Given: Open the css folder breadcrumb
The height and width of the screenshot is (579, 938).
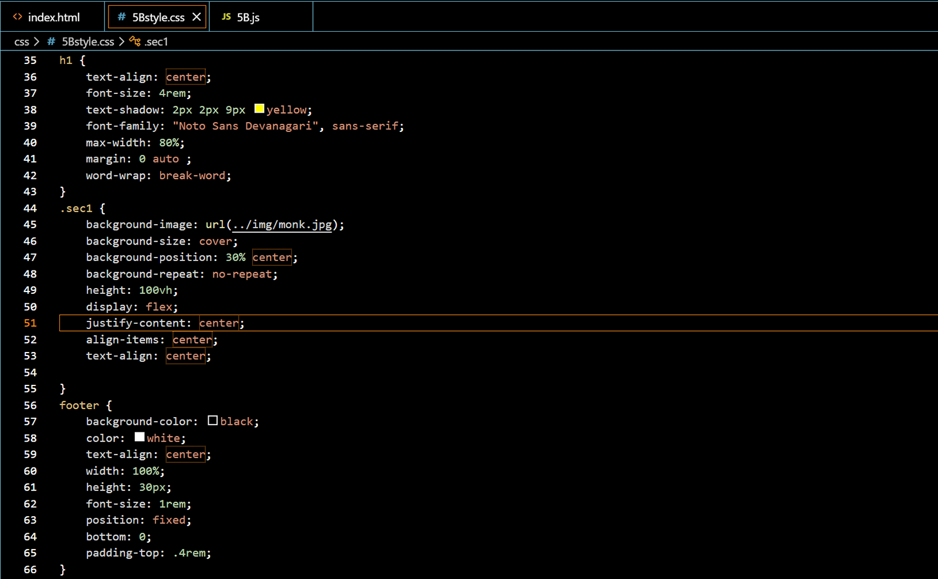Looking at the screenshot, I should [22, 42].
